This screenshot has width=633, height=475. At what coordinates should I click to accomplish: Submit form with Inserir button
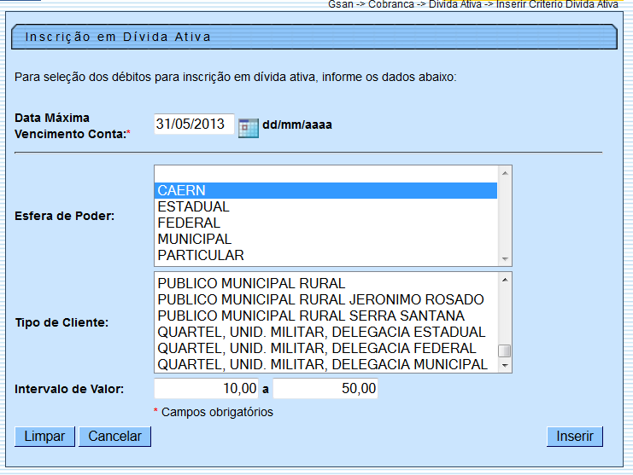coord(575,437)
